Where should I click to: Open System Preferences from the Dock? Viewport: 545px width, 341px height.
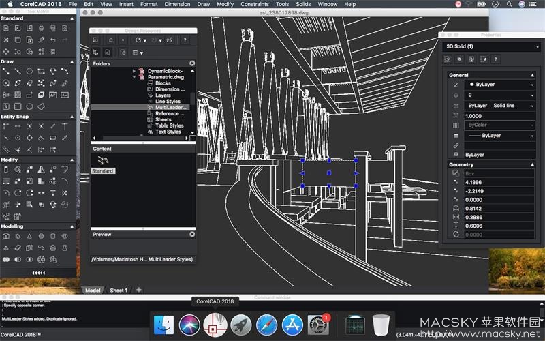pos(317,325)
